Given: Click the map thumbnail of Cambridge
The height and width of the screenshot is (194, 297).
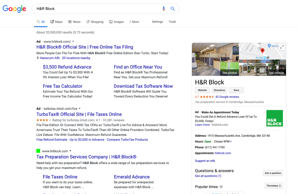Looking at the screenshot, I should click(262, 51).
